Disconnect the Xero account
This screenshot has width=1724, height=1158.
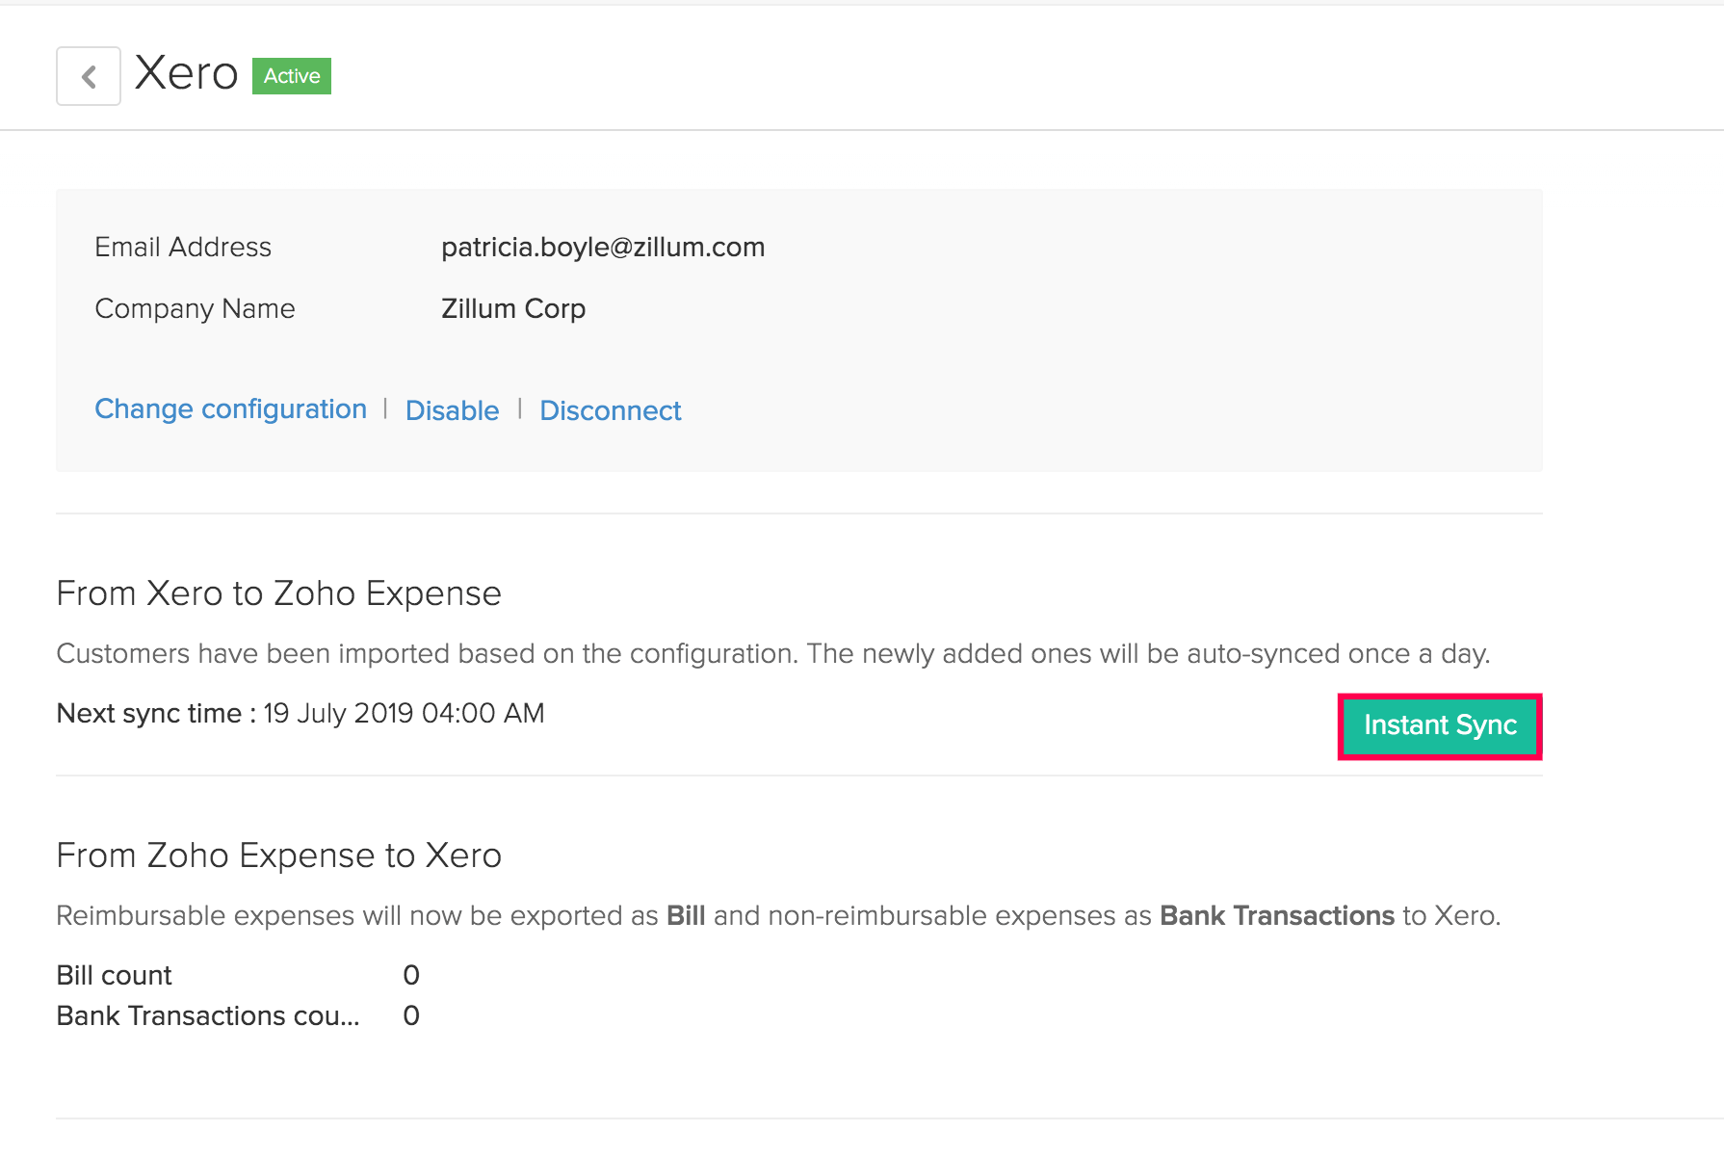[610, 410]
